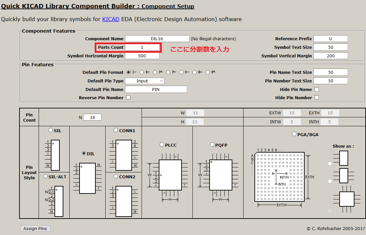The height and width of the screenshot is (235, 366).
Task: Choose the PGA/BGA pin layout style
Action: (x=294, y=134)
